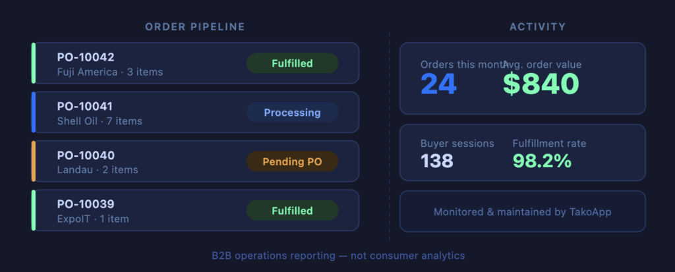The image size is (675, 272).
Task: Click the Processing status badge
Action: [292, 113]
